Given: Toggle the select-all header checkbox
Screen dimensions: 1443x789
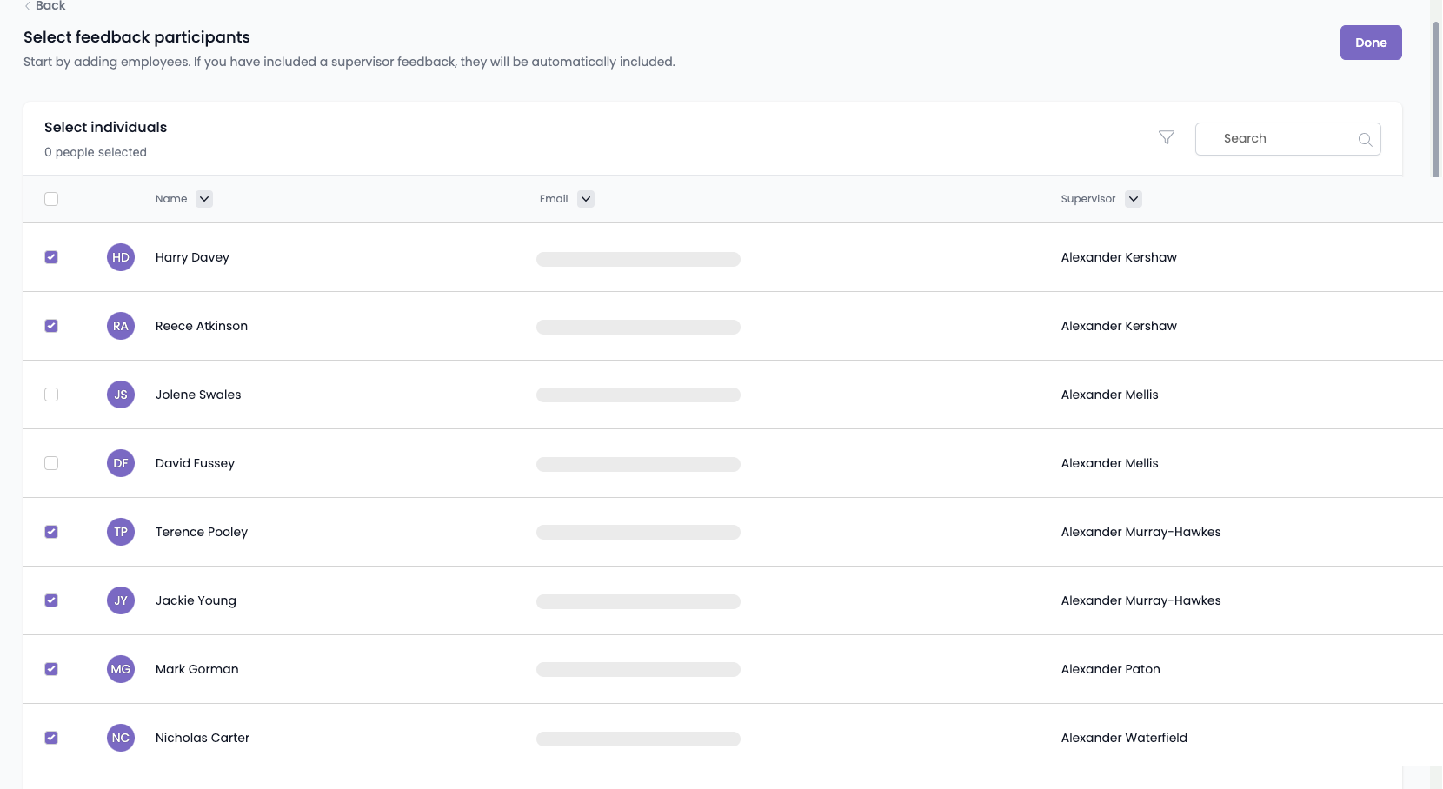Looking at the screenshot, I should [x=51, y=199].
